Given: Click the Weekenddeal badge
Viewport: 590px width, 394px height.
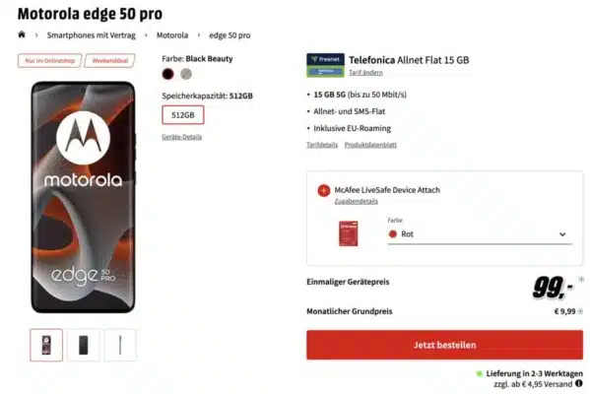Looking at the screenshot, I should [x=110, y=61].
